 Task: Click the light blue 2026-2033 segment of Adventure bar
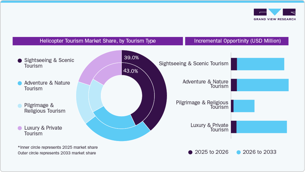(x=263, y=85)
